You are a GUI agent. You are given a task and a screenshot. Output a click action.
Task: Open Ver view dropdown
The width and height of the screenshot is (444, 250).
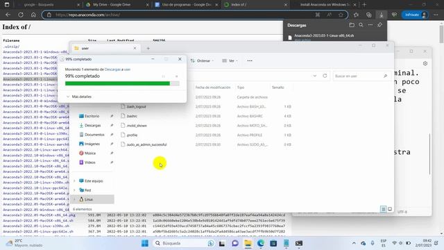230,60
